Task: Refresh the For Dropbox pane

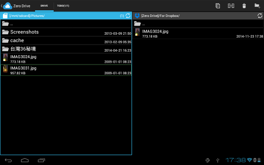Action: [x=260, y=16]
